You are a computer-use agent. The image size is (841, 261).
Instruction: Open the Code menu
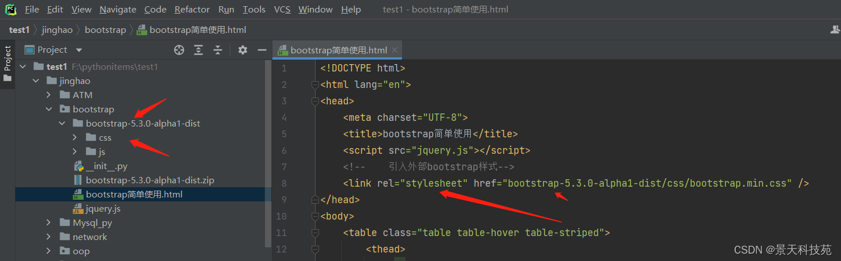(155, 10)
